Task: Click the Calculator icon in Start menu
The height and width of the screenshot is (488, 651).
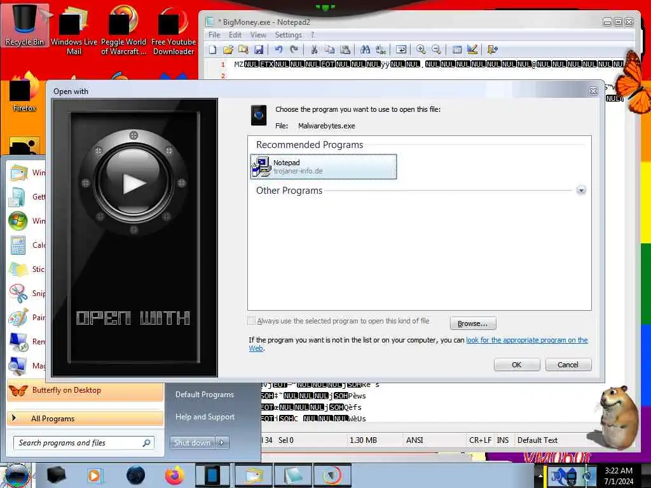Action: [x=18, y=245]
